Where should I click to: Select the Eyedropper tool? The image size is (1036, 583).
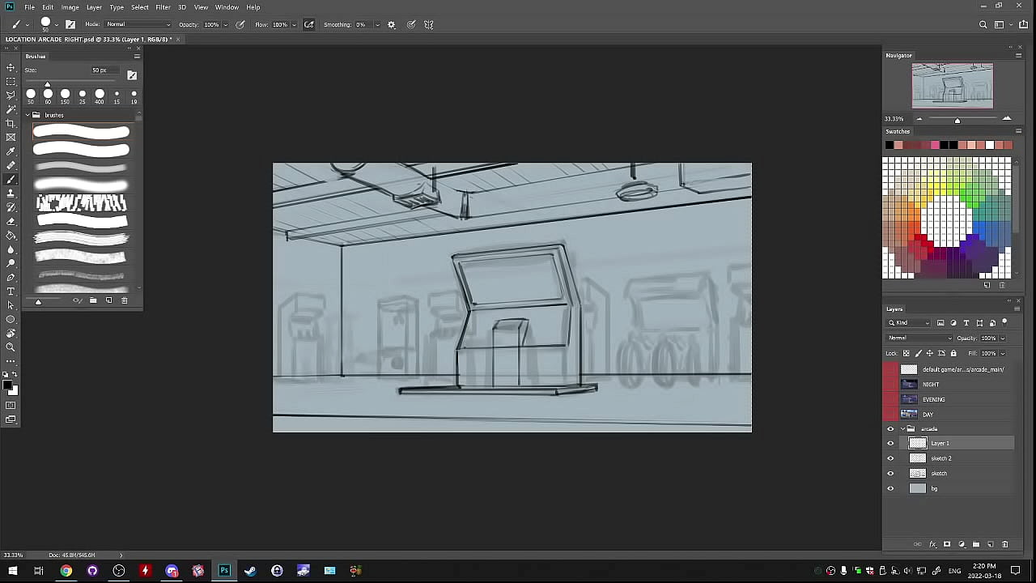pos(11,151)
